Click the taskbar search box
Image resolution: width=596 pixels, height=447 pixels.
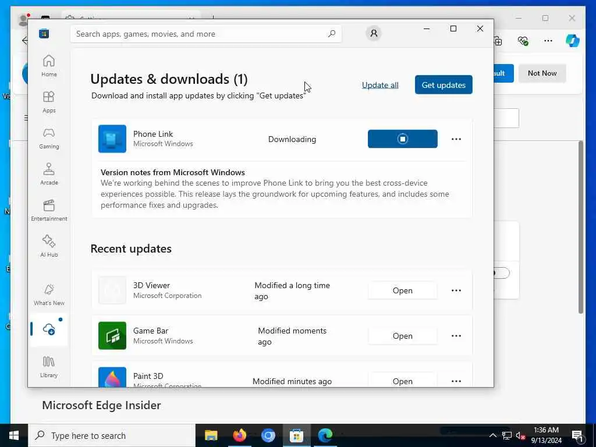112,435
